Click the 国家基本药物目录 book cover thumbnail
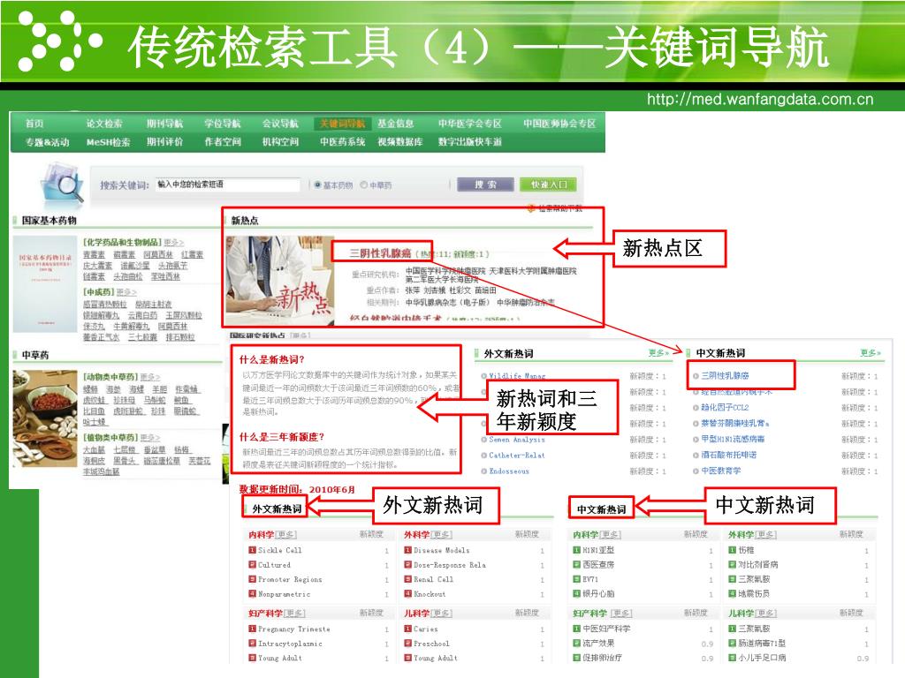 click(45, 284)
